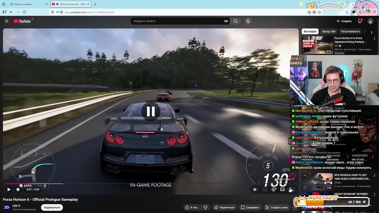This screenshot has height=213, width=379.
Task: Select the Forza Horizon 6 browser tab
Action: (71, 4)
